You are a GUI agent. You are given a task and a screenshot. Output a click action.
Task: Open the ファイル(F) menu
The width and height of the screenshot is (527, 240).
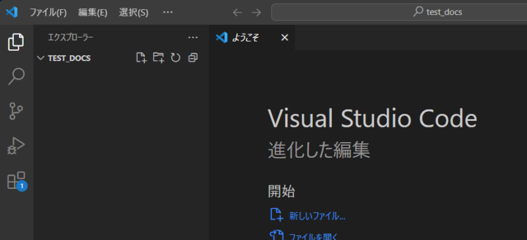[x=48, y=12]
